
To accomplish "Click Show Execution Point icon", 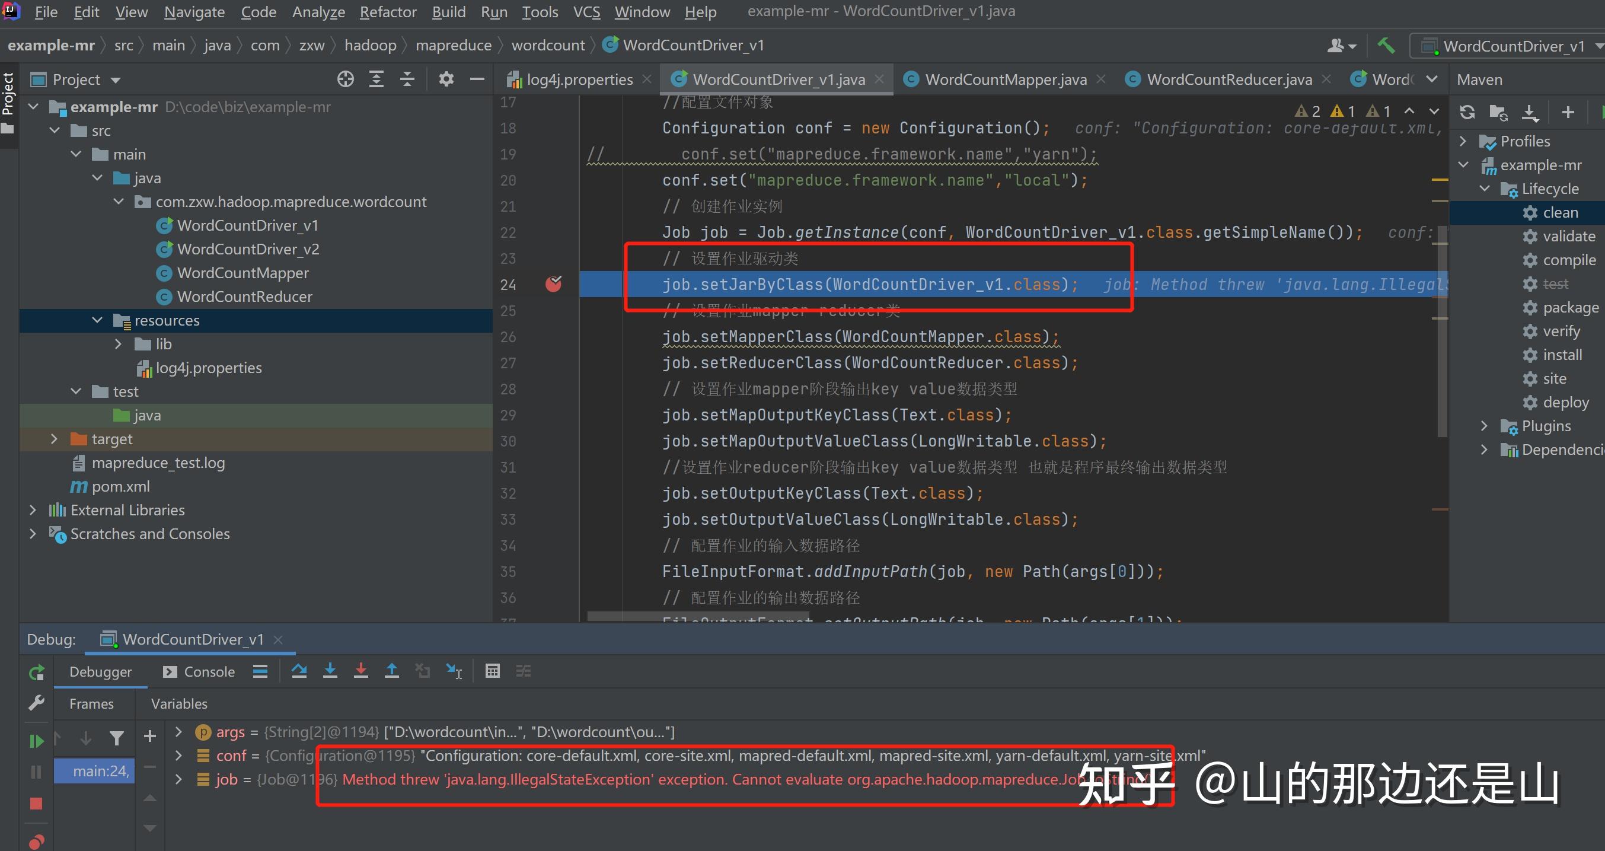I will [x=260, y=671].
